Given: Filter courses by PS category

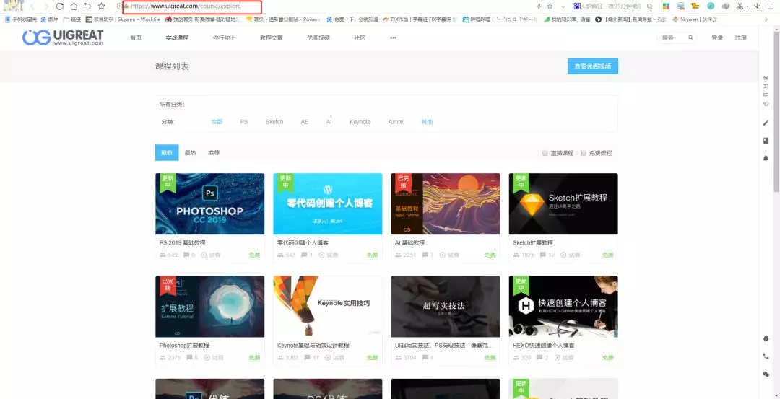Looking at the screenshot, I should point(244,122).
